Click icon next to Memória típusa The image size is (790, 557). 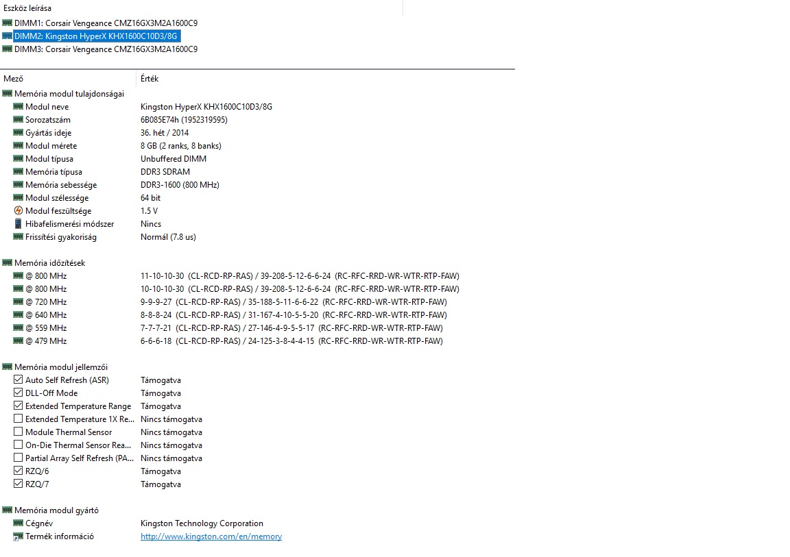point(18,172)
